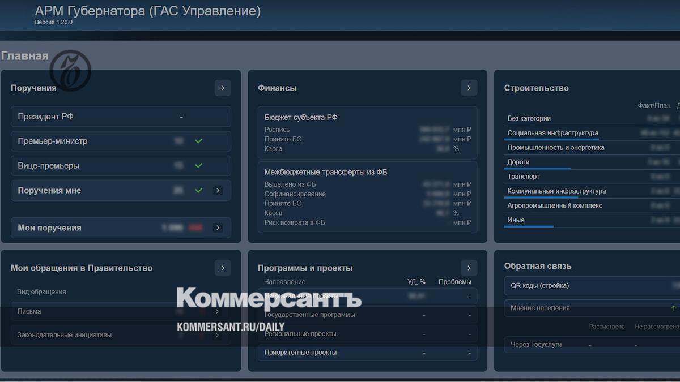Expand the Мои поручения row chevron
The height and width of the screenshot is (382, 680).
pos(218,228)
